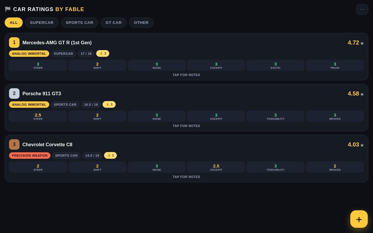Click Porsche COCKPIT score tile

(216, 116)
